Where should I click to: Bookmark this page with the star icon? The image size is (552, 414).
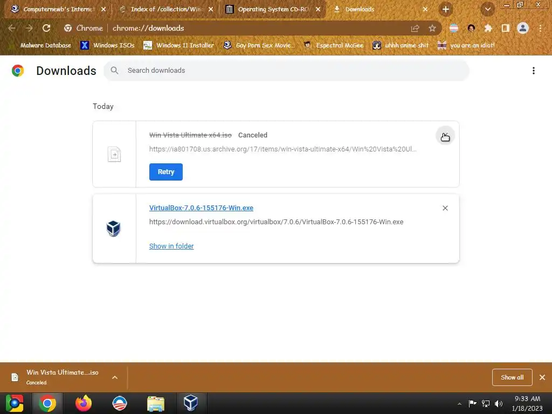tap(432, 28)
